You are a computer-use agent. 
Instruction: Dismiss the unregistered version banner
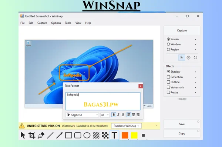(157, 126)
